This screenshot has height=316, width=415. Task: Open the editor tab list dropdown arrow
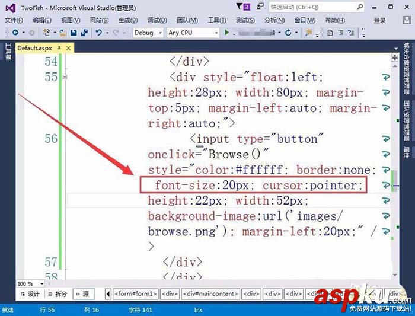396,49
